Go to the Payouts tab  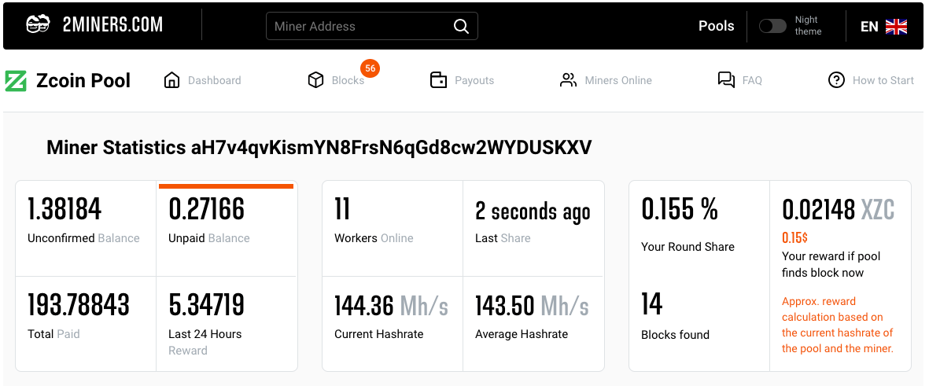pyautogui.click(x=474, y=80)
